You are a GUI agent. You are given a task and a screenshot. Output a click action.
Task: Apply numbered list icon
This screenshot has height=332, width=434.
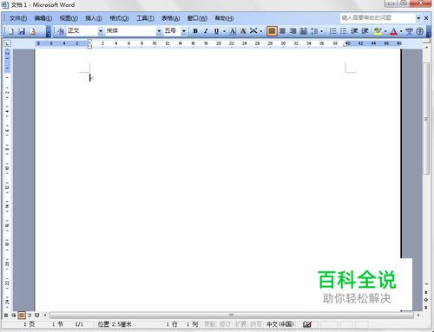click(x=333, y=31)
